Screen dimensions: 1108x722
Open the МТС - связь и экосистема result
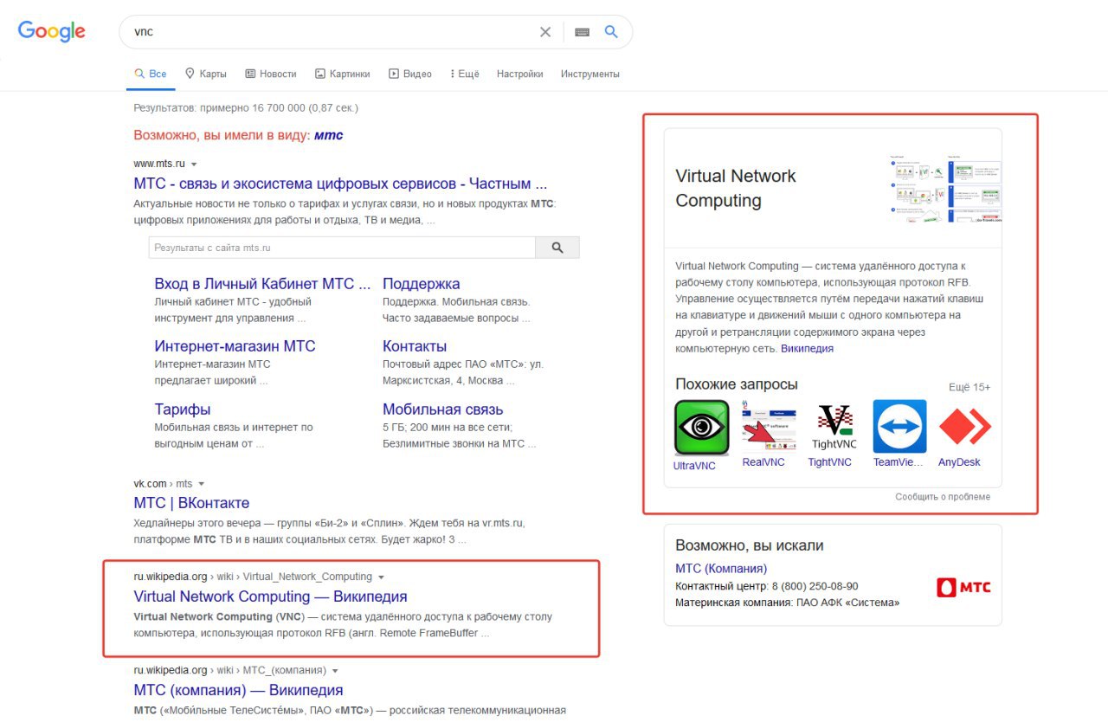point(340,184)
